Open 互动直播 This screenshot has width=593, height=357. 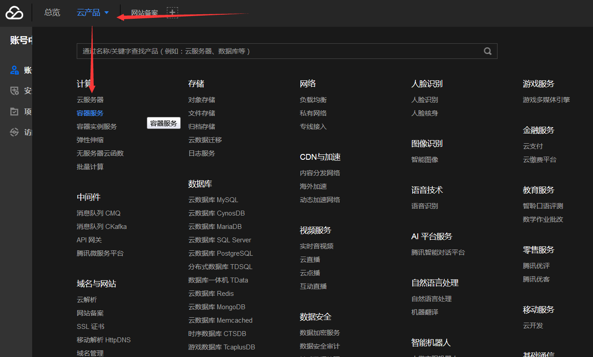pos(313,286)
